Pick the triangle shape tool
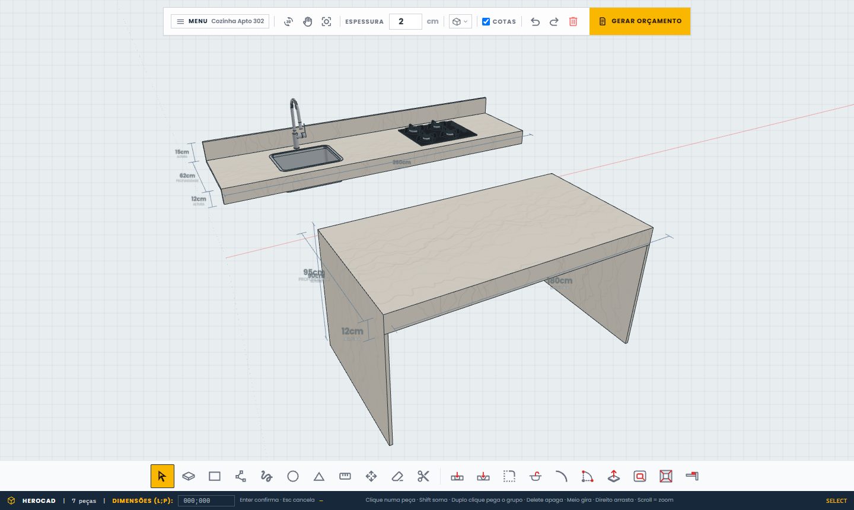This screenshot has height=510, width=854. [x=319, y=476]
